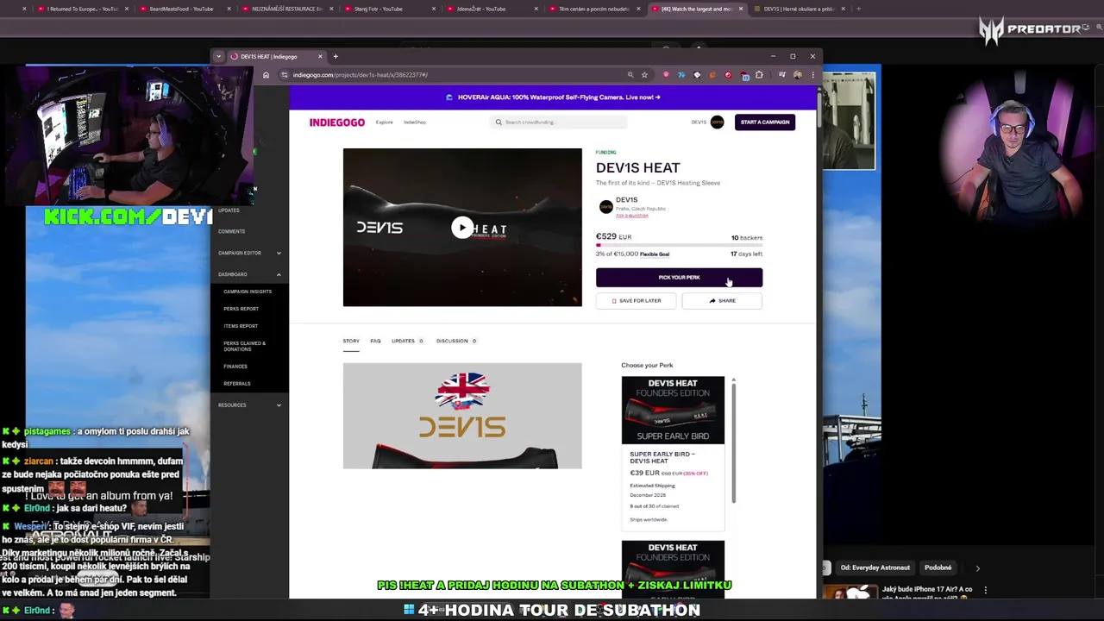
Task: Collapse the DASHBOARD sidebar section
Action: pos(249,274)
